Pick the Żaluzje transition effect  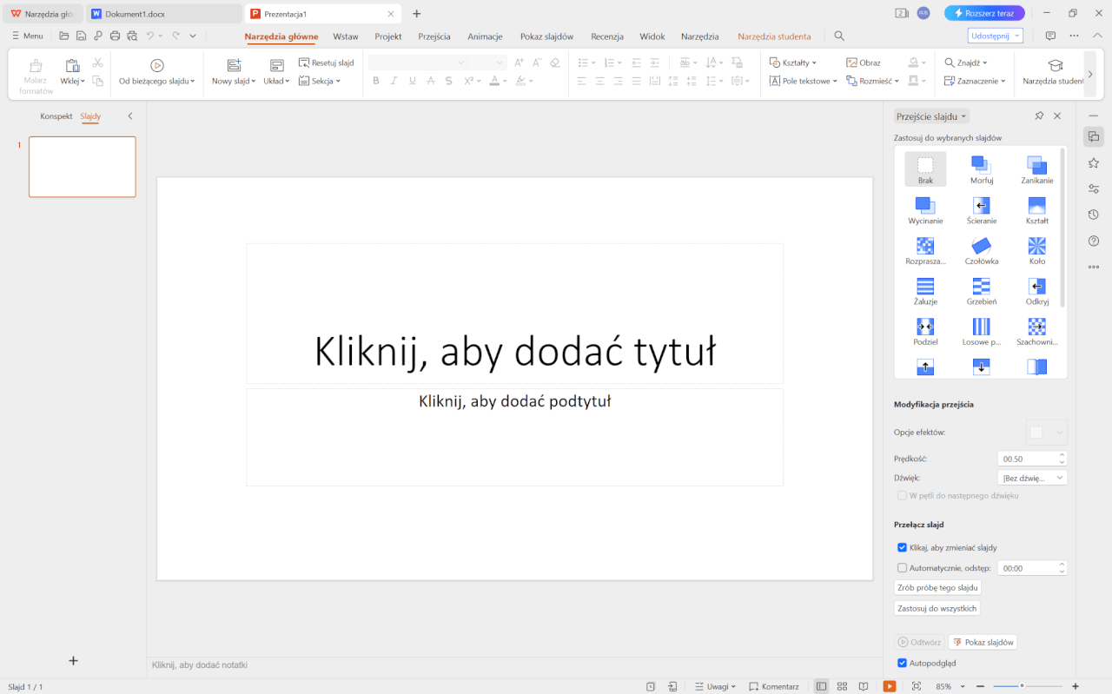coord(925,291)
